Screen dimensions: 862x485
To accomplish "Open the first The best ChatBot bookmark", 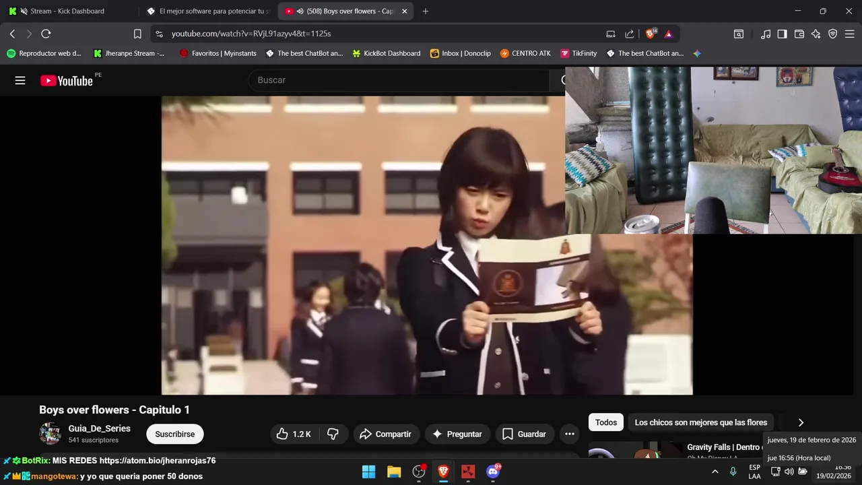I will click(x=304, y=53).
